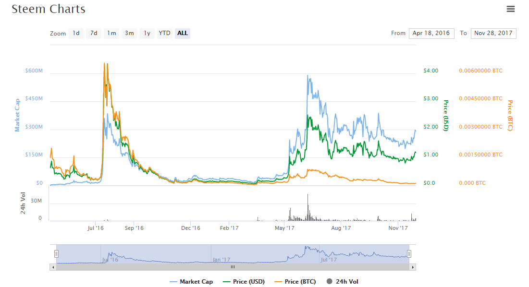Select the ALL zoom range
529x287 pixels.
click(183, 33)
